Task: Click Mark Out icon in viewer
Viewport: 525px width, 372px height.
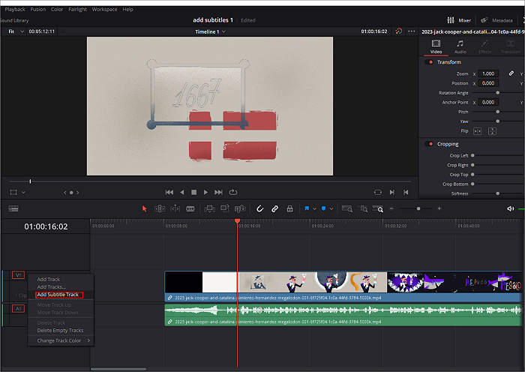Action: (406, 192)
